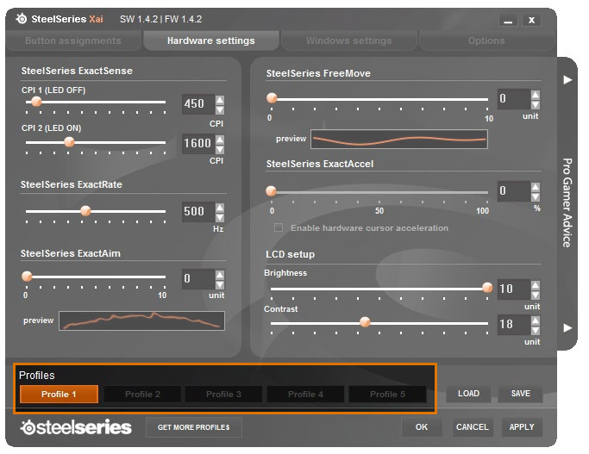Lower ExactRate Hz with down arrow
This screenshot has width=589, height=454.
(220, 217)
